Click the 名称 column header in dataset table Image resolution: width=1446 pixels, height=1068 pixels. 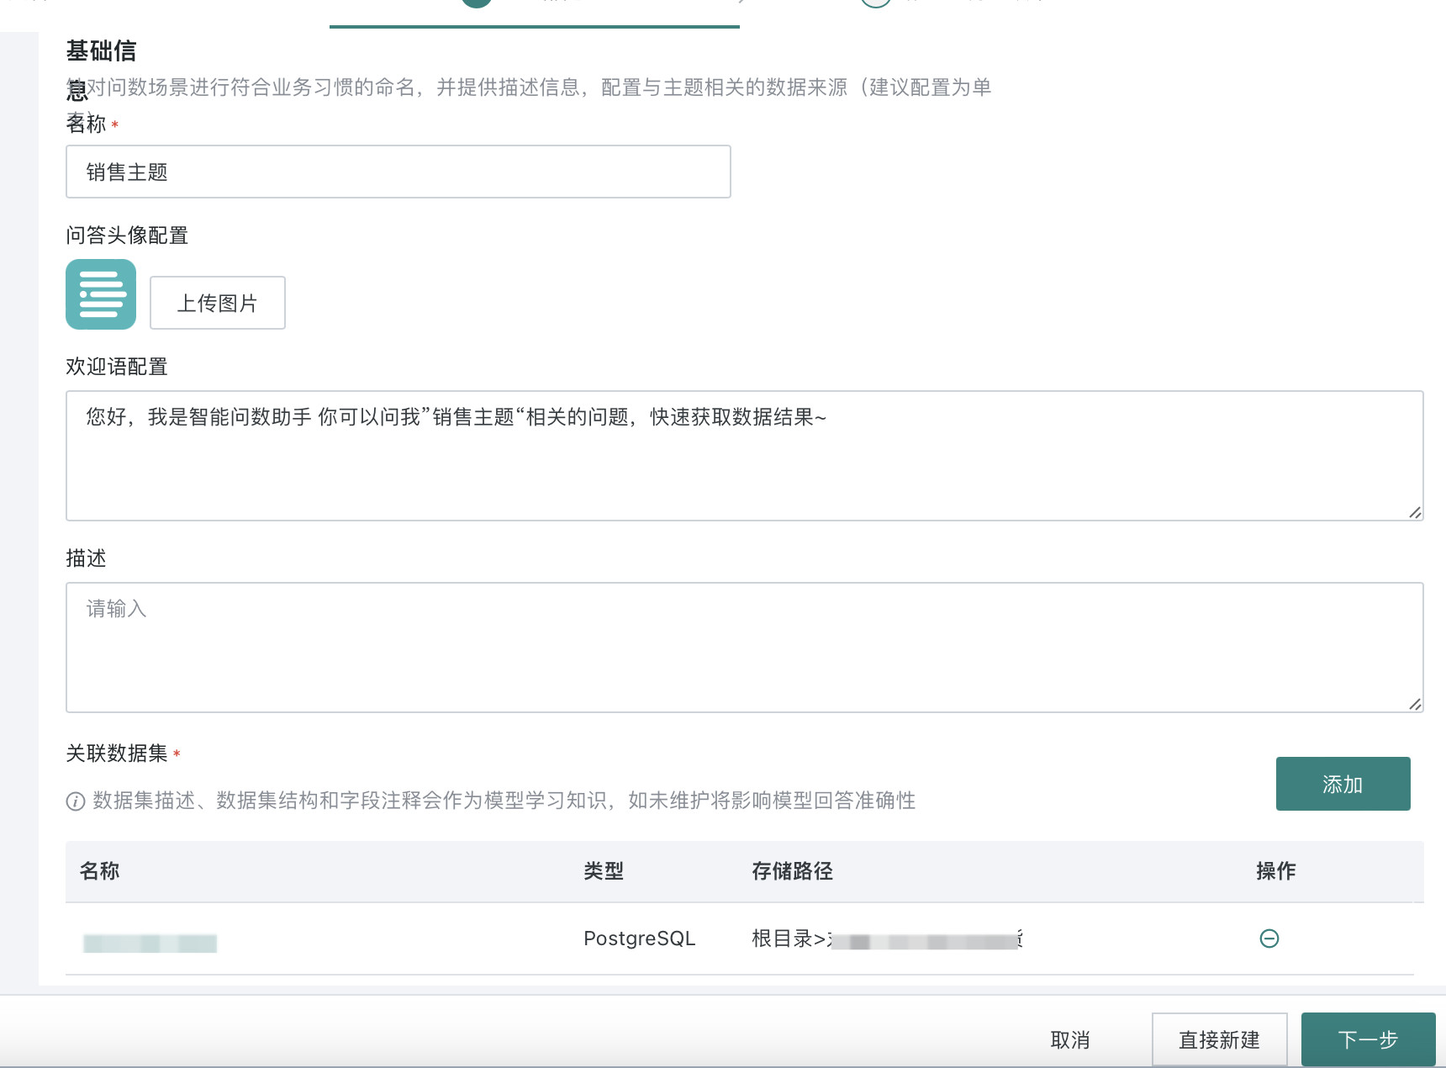[x=100, y=871]
